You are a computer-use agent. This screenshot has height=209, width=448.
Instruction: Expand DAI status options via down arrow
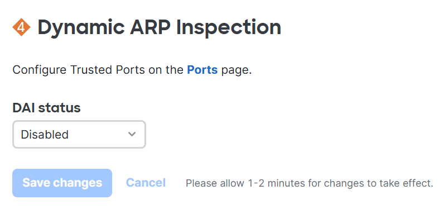[132, 134]
